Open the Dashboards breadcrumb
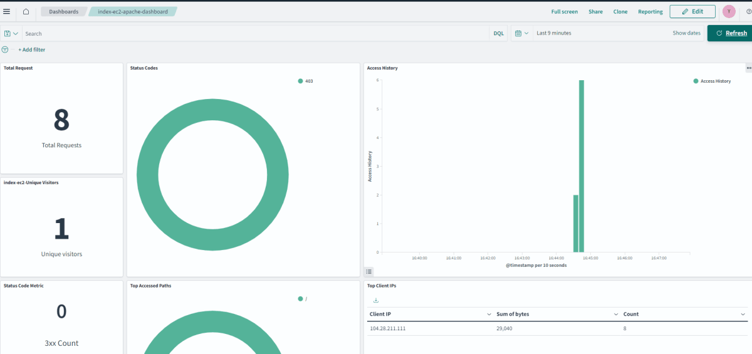The image size is (752, 354). coord(63,11)
